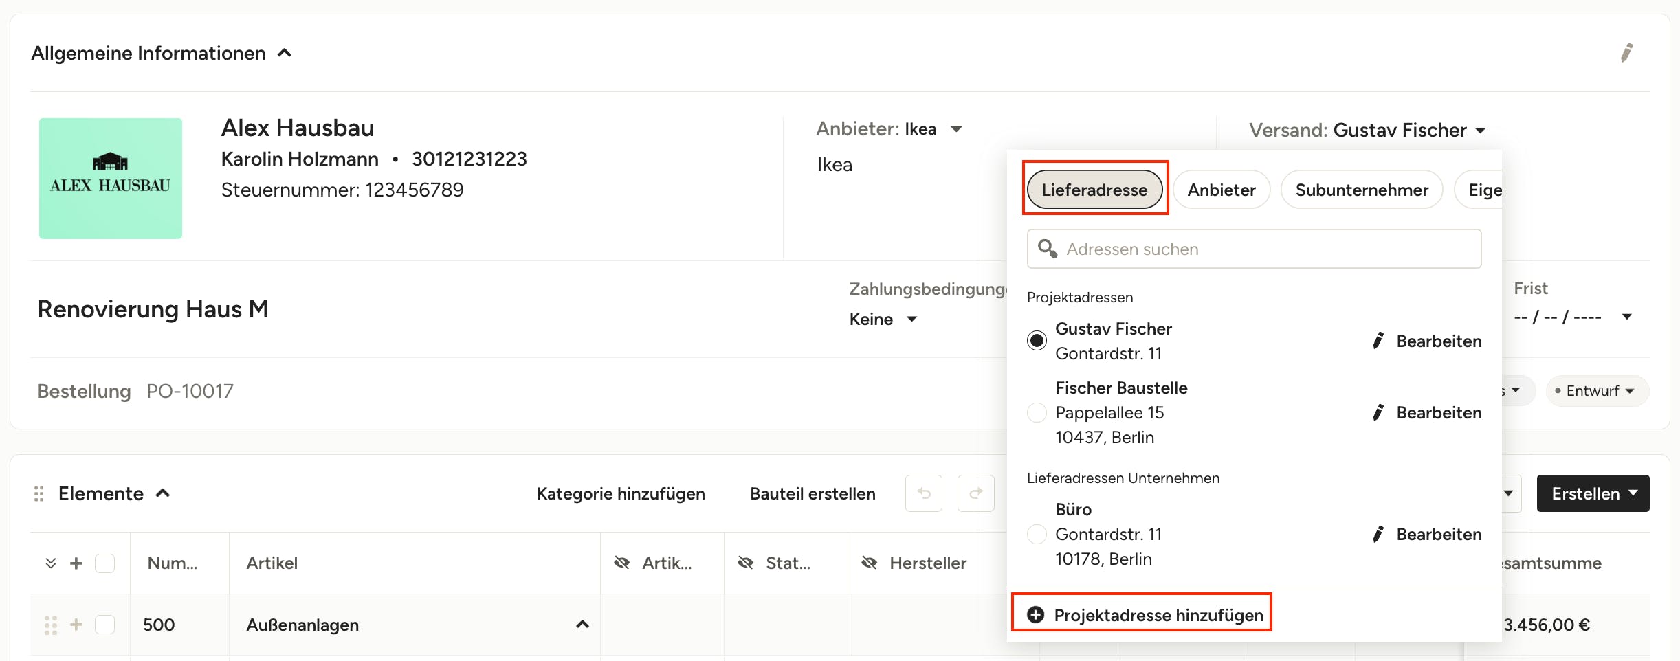
Task: Select the Büro address radio button
Action: pyautogui.click(x=1037, y=534)
